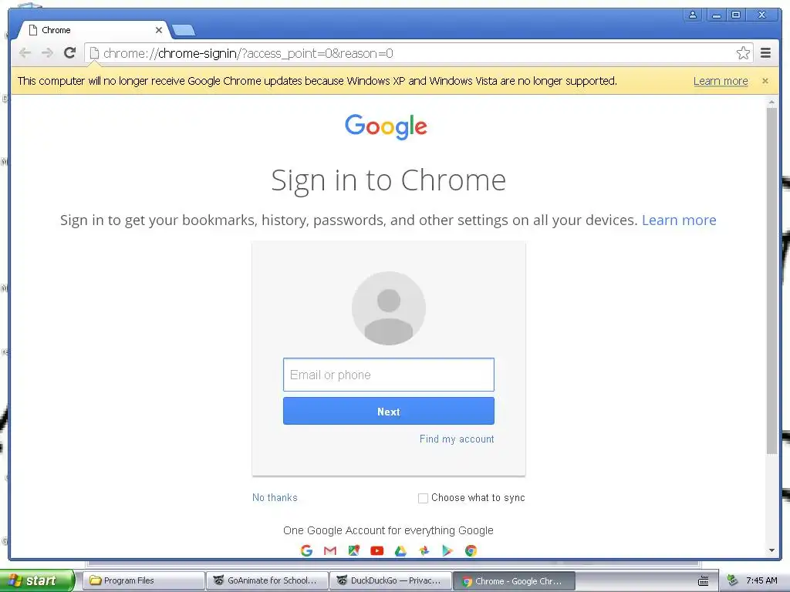
Task: Dismiss the Windows XP update warning bar
Action: 765,80
